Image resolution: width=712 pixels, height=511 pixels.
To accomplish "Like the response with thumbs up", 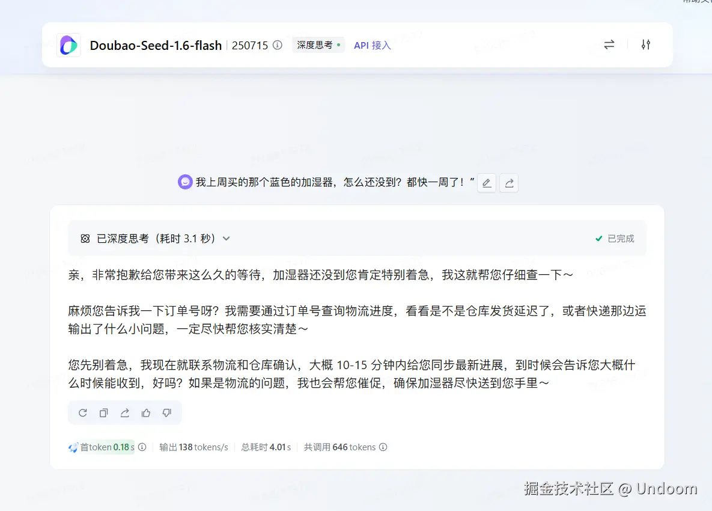I will click(146, 413).
